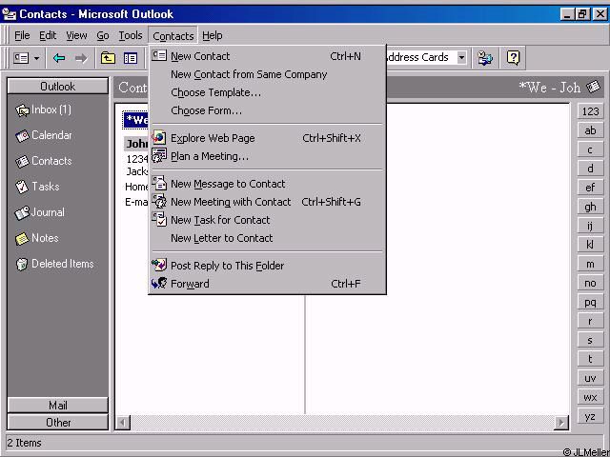Open the Edit menu
610x457 pixels.
(x=48, y=35)
